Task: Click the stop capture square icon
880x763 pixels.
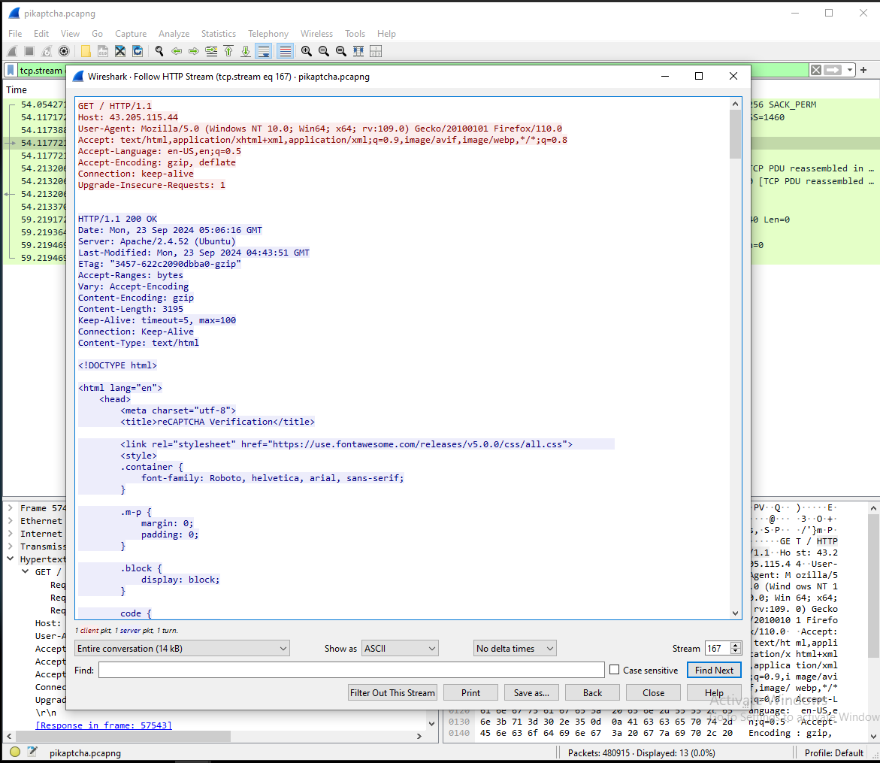Action: (x=29, y=51)
